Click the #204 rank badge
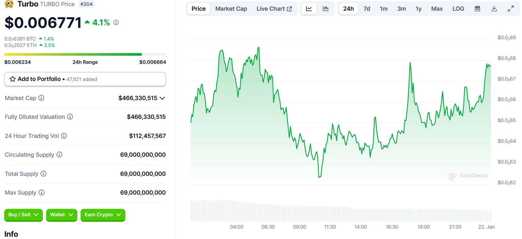This screenshot has width=522, height=239. pos(86,4)
